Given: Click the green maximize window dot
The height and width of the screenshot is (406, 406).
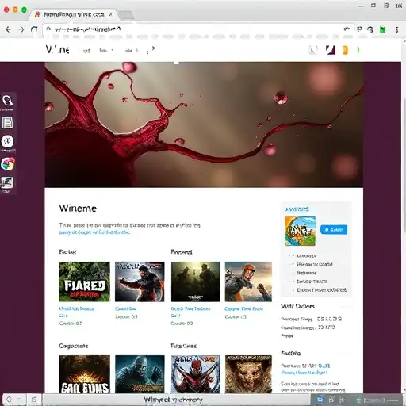Looking at the screenshot, I should click(24, 10).
